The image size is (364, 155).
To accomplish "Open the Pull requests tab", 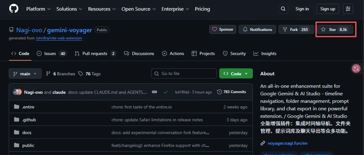I will point(95,53).
